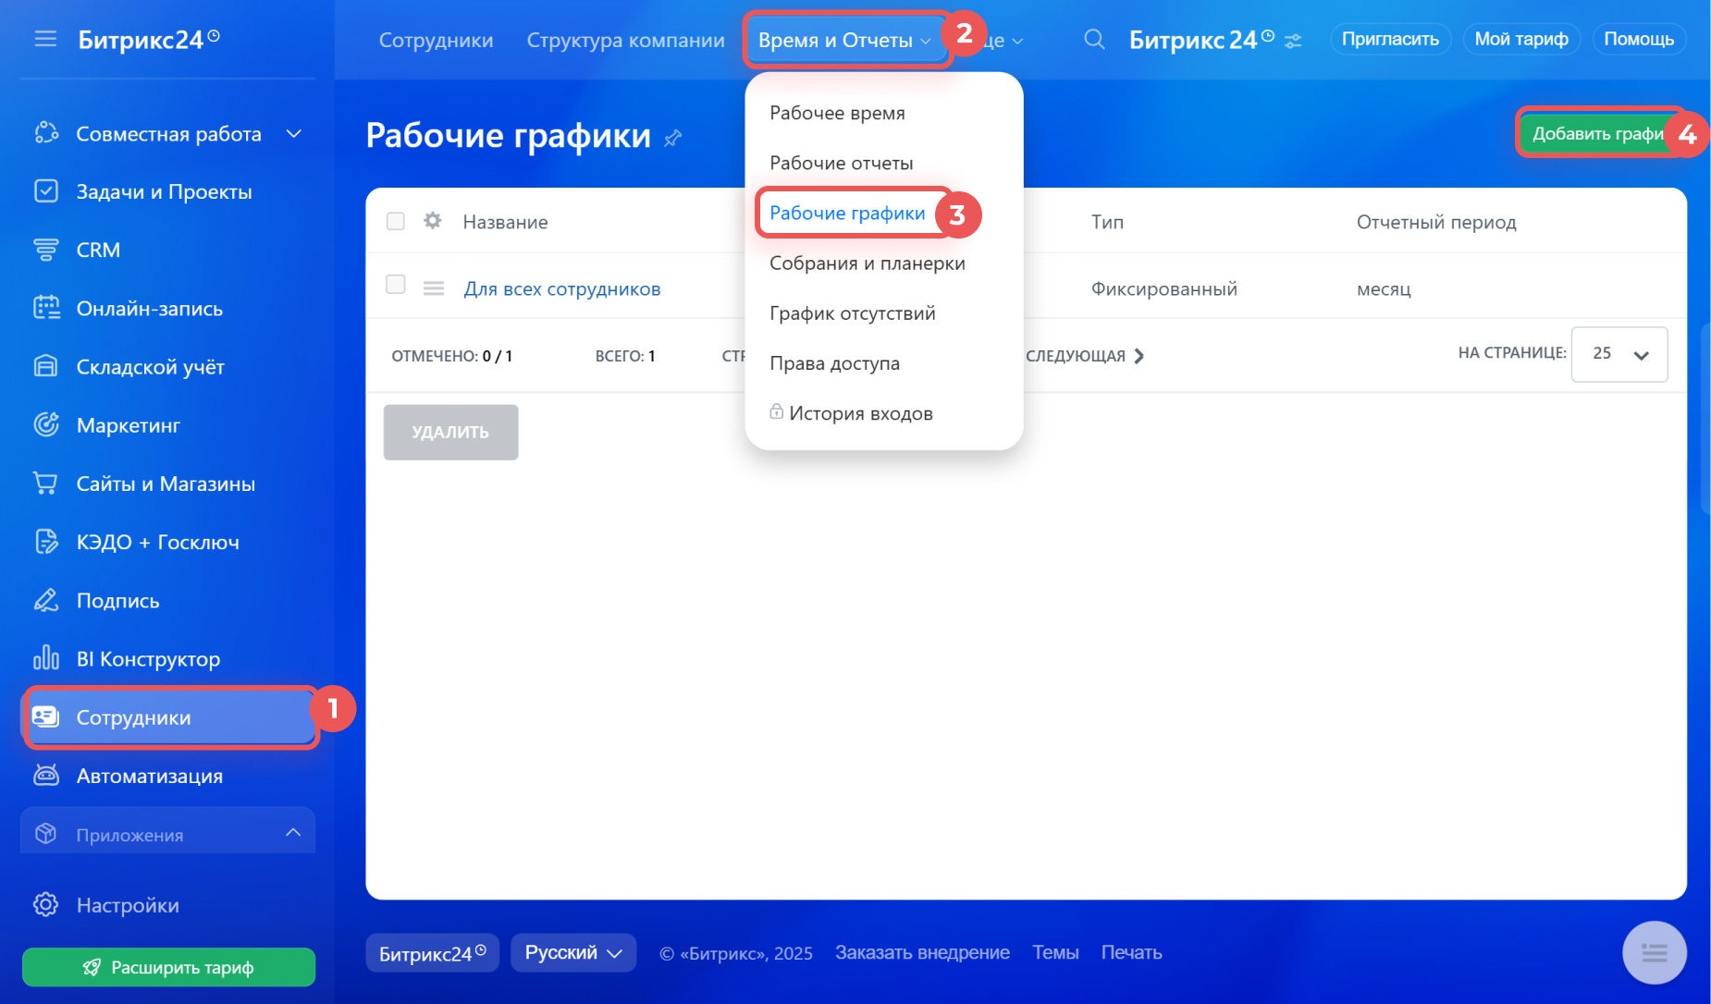Click the Подпись pen icon

(x=46, y=600)
